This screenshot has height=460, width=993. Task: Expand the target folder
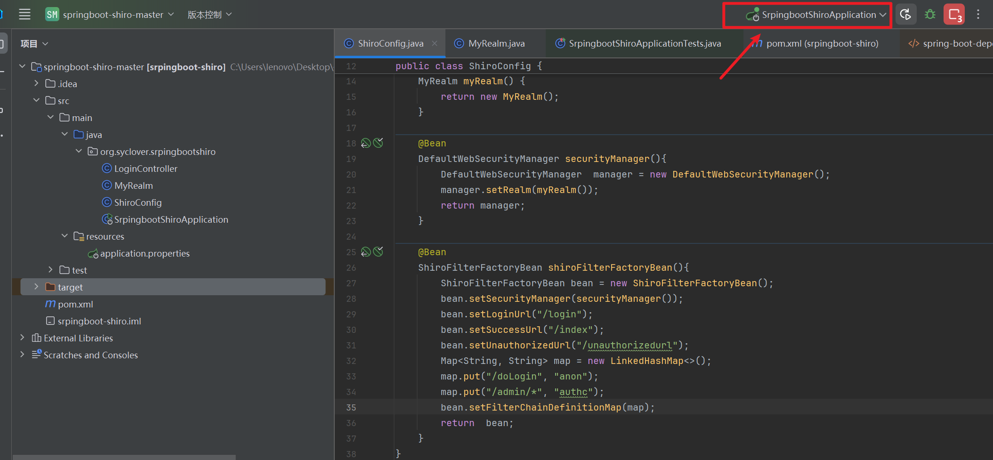tap(36, 287)
